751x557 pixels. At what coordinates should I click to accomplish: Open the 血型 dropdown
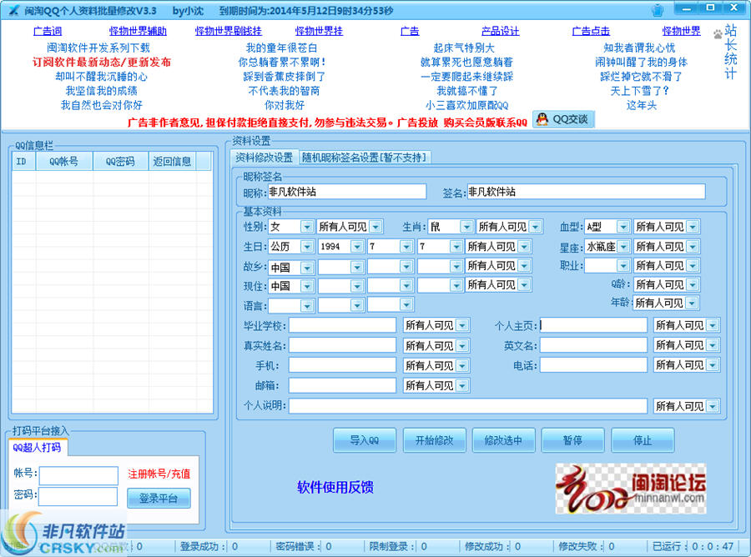(607, 226)
